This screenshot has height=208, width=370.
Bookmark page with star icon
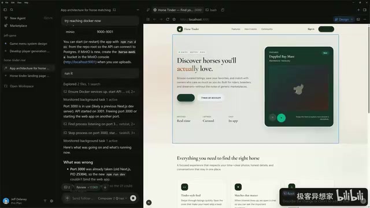174,19
